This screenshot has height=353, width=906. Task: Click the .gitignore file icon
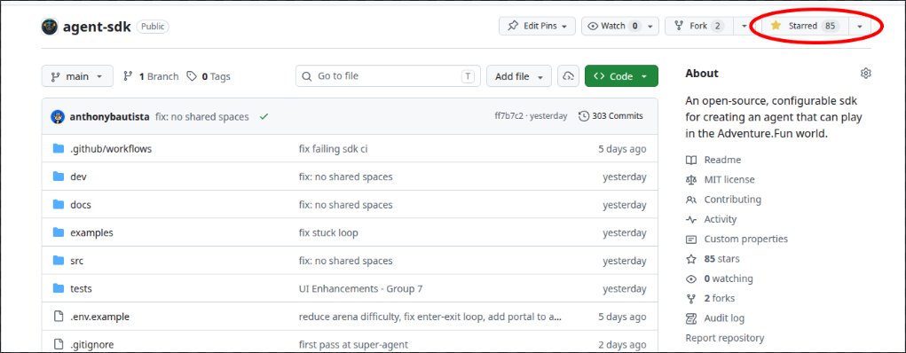[x=58, y=344]
